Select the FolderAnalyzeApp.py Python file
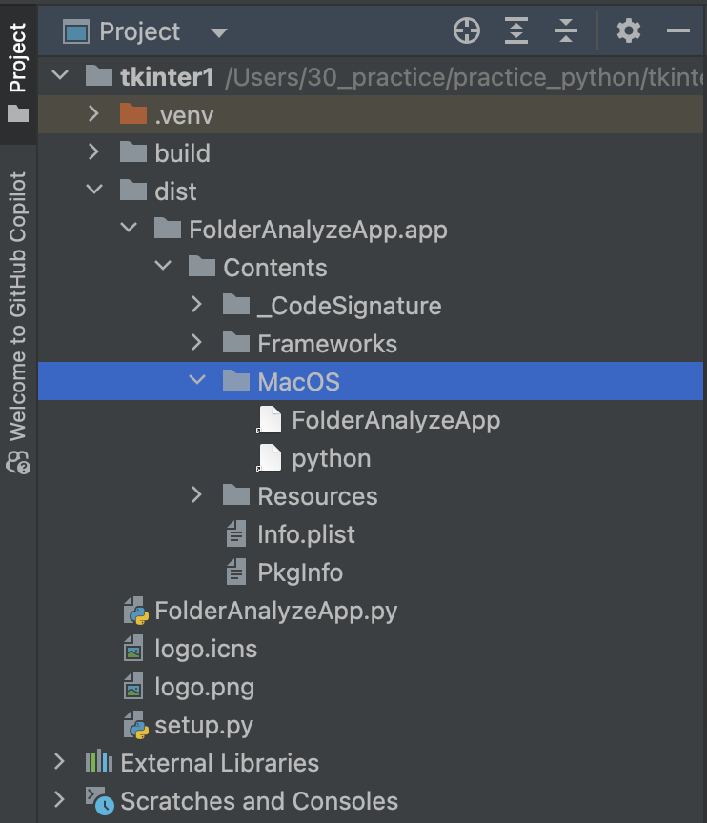Screen dimensions: 707x823 [x=275, y=611]
